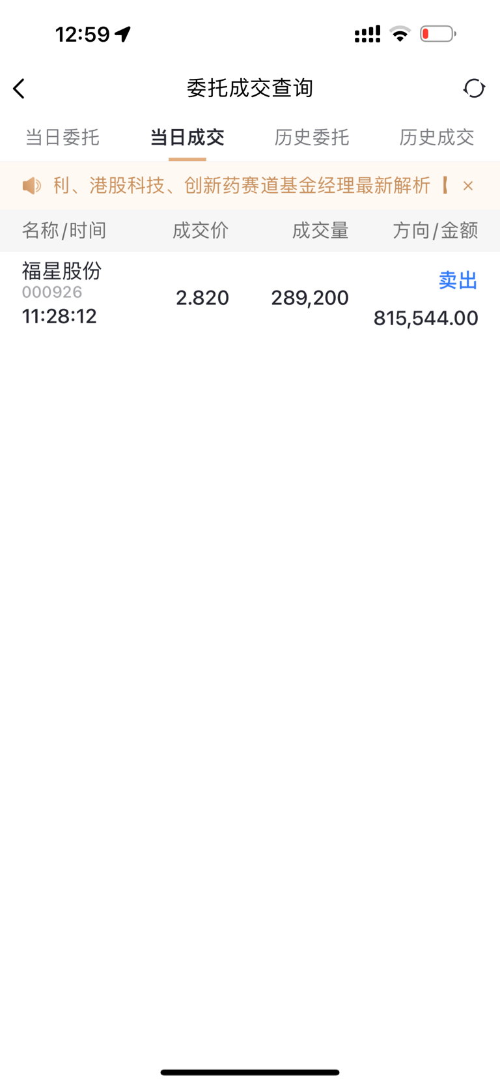Open the 历史委托 tab

312,137
